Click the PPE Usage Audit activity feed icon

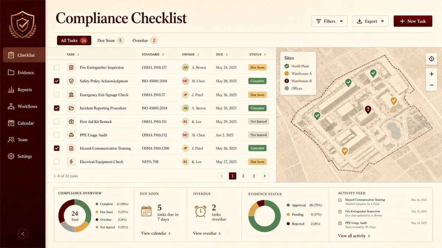[x=340, y=223]
